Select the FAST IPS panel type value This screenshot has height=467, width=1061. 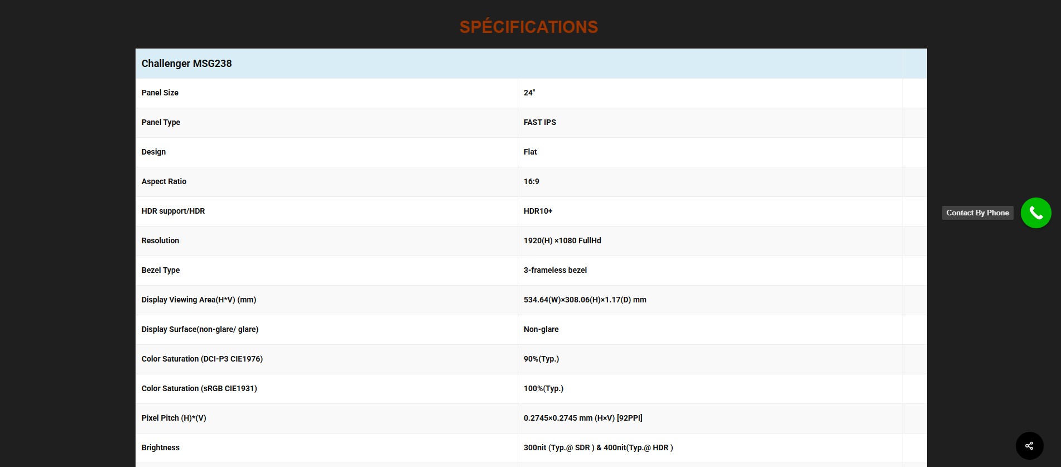click(539, 122)
